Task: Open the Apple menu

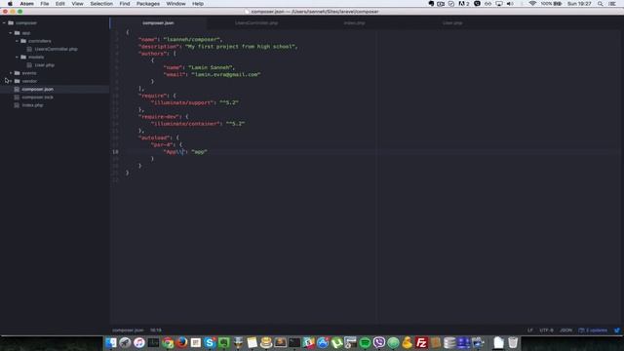Action: click(10, 4)
